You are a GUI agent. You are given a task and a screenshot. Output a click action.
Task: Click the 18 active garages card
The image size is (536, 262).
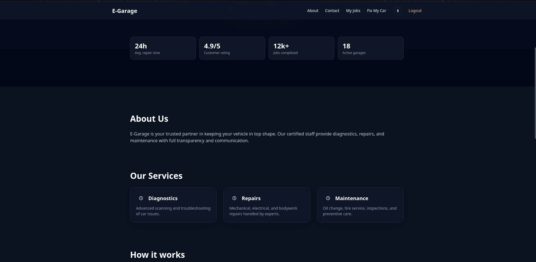(x=371, y=48)
